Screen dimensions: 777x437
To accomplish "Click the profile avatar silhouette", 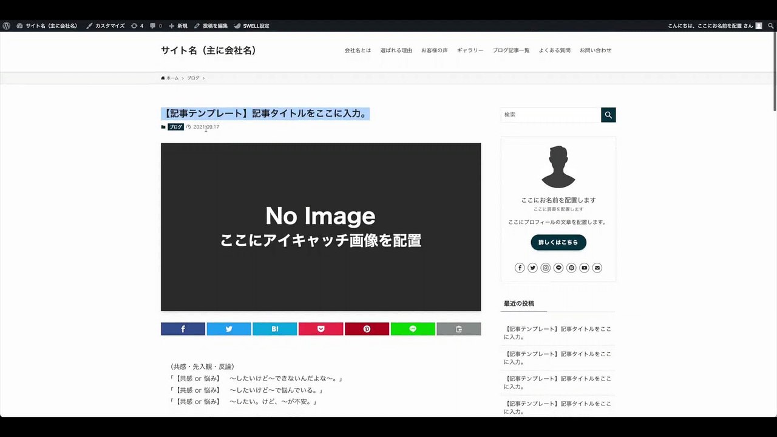I will [558, 166].
